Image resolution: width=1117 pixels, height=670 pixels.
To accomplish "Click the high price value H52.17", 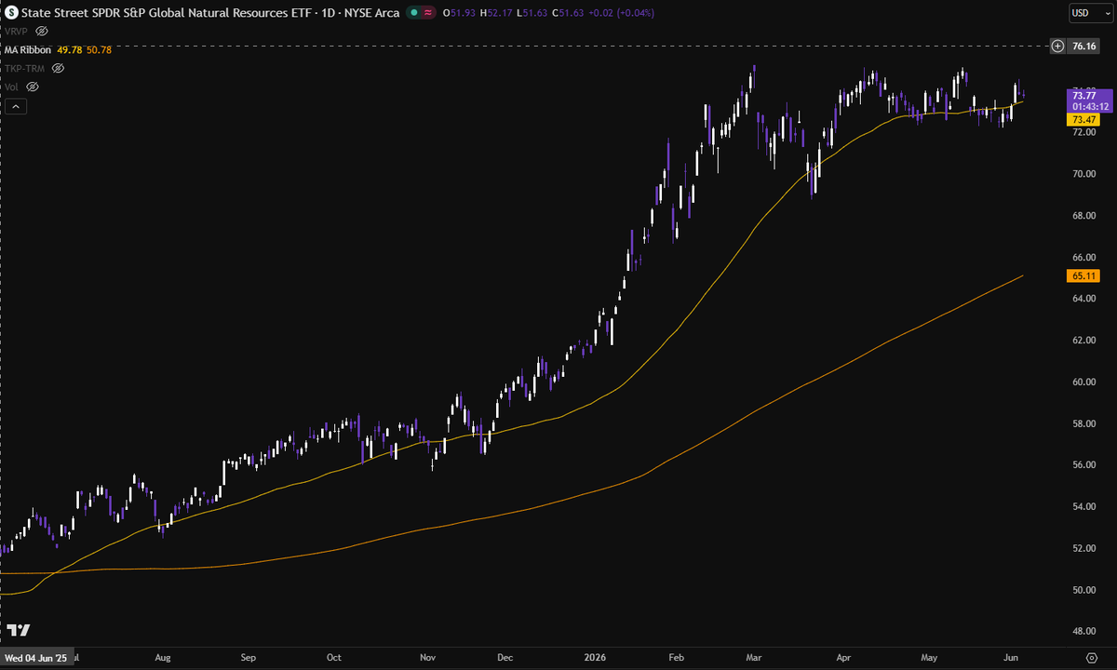I will (x=497, y=13).
